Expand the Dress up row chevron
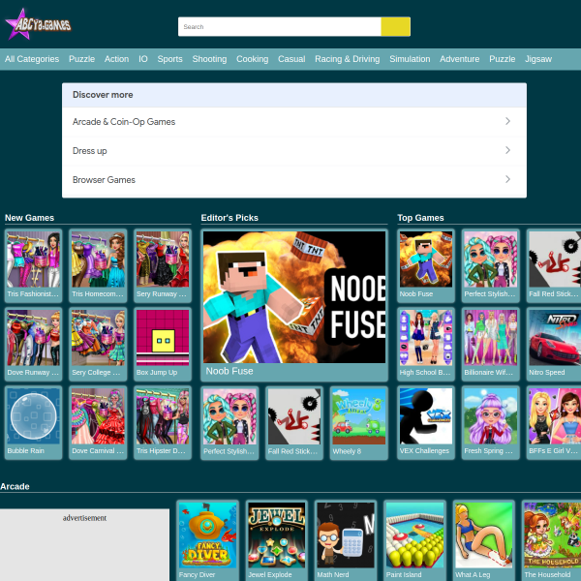581x581 pixels. point(507,150)
